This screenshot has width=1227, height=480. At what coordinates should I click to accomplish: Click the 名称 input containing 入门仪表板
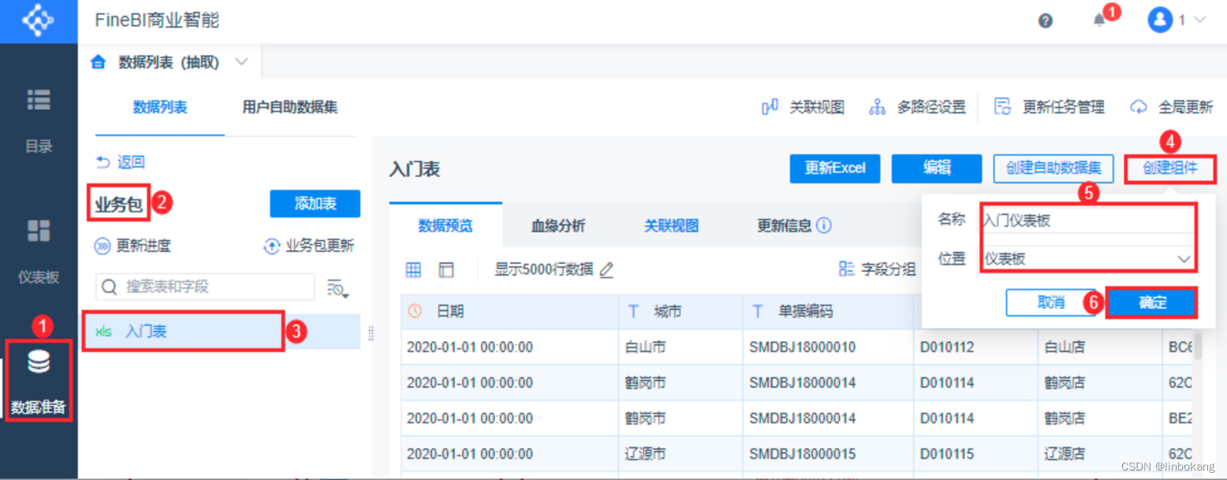point(1088,220)
